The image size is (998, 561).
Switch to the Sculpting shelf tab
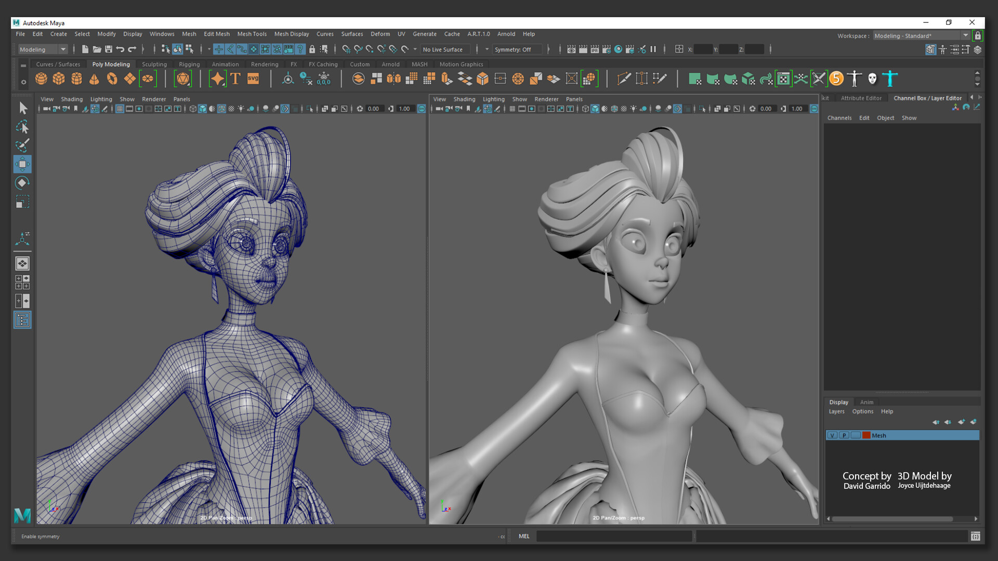154,64
